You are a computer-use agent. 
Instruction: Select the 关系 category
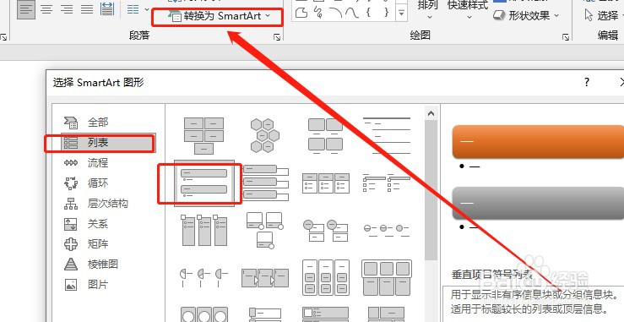[86, 224]
